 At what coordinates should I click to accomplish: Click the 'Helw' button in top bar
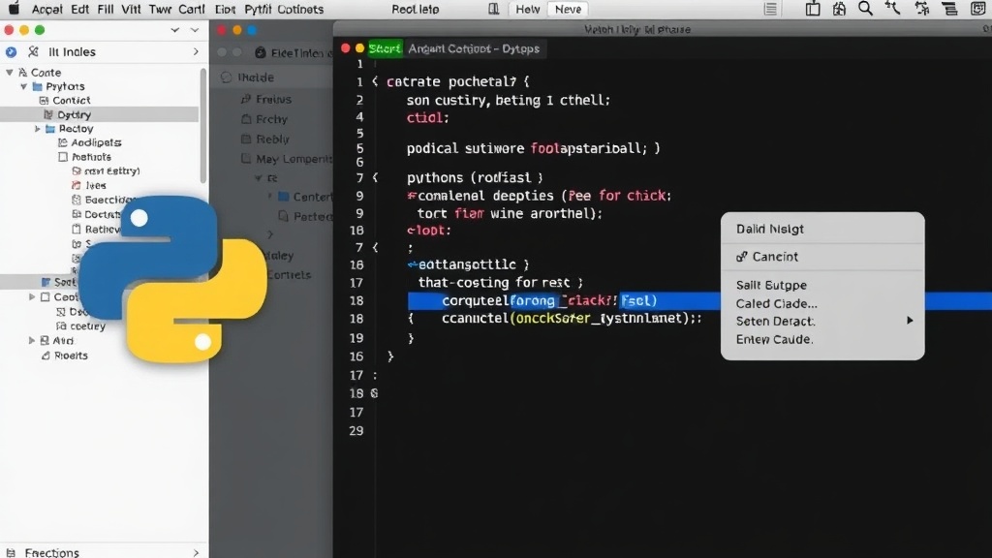[x=528, y=10]
